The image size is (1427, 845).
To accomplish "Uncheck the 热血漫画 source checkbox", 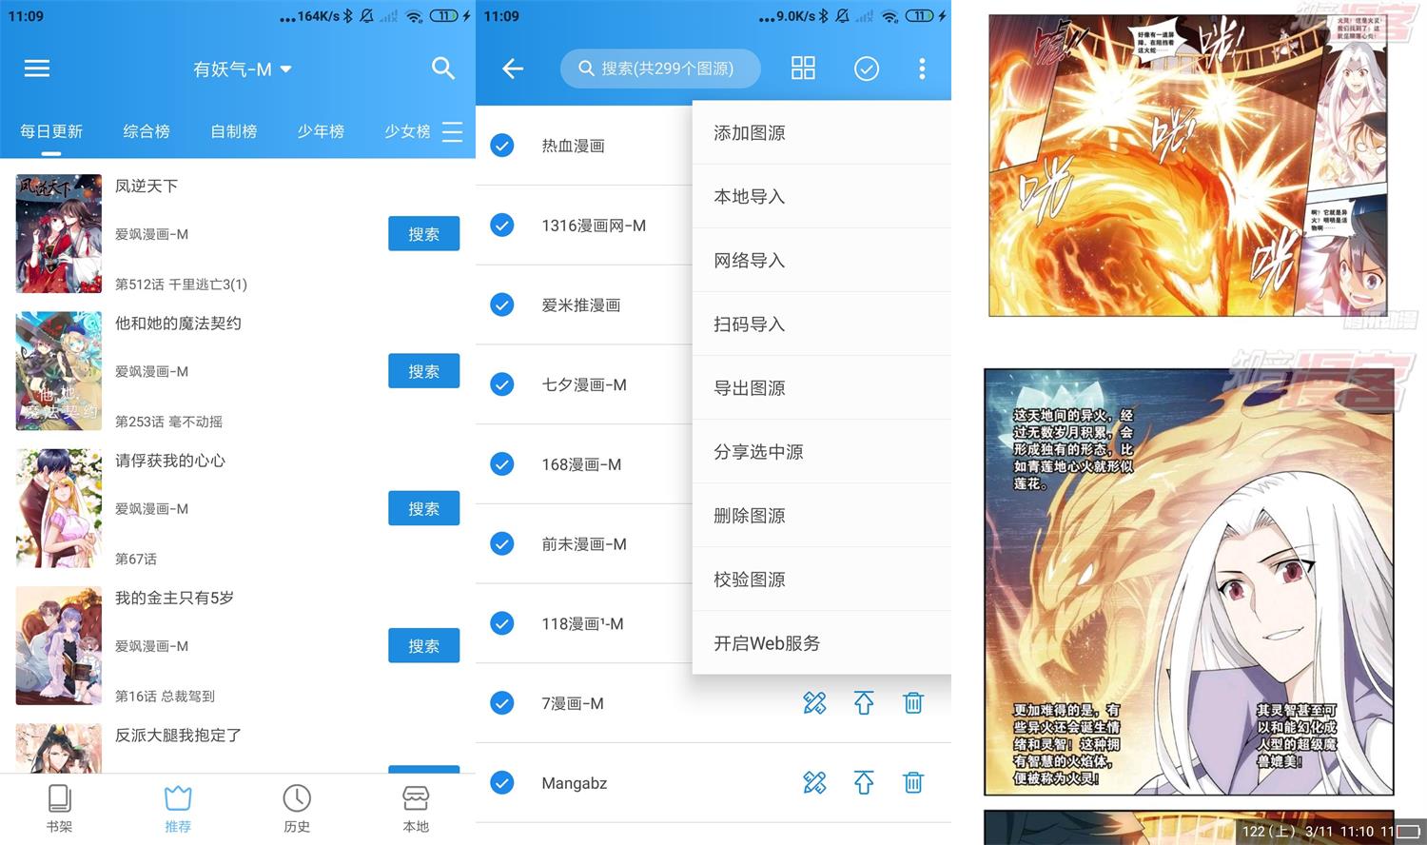I will click(x=502, y=146).
